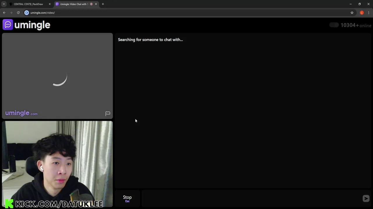Click 'Searching for someone to chat with...' text
The image size is (373, 209).
(x=150, y=40)
